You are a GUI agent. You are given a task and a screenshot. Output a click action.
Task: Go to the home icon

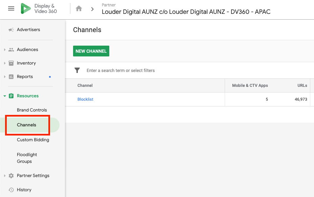pyautogui.click(x=79, y=8)
